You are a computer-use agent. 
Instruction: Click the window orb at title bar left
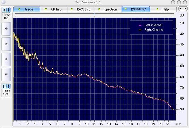point(3,2)
